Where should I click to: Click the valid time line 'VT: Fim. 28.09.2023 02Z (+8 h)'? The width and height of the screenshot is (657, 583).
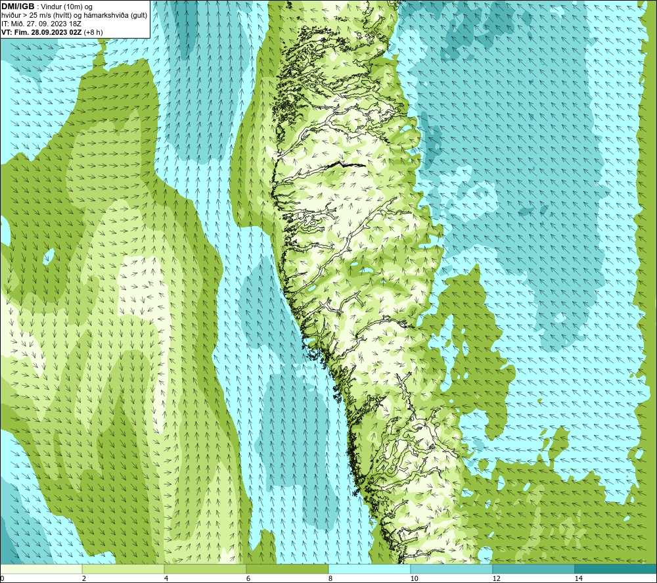52,32
